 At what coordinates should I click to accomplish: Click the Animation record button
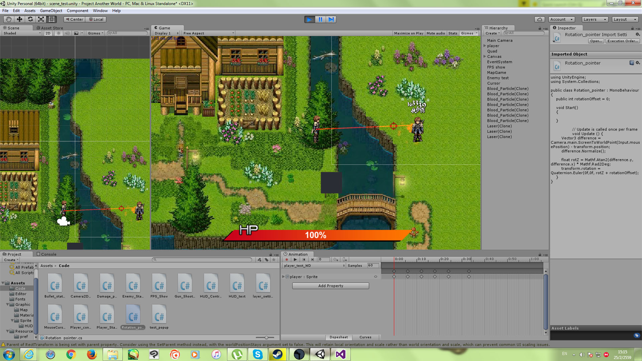click(287, 259)
